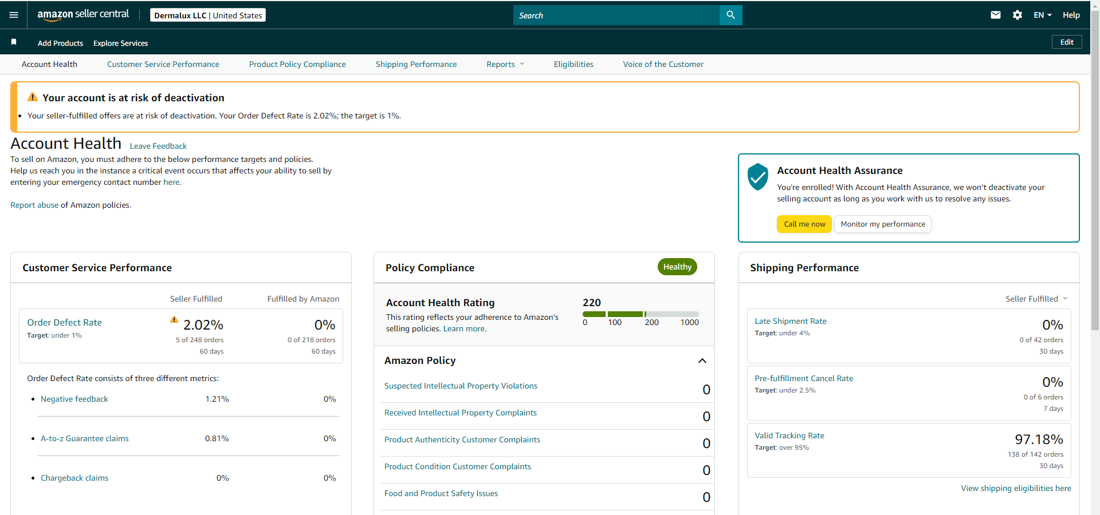Click the Order Defect Rate warning icon
1100x515 pixels.
point(174,319)
